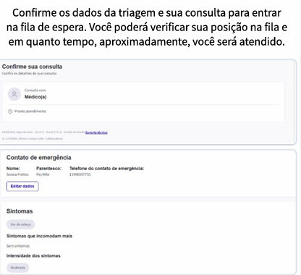Click the Pai/Mãe relationship value

pos(43,174)
